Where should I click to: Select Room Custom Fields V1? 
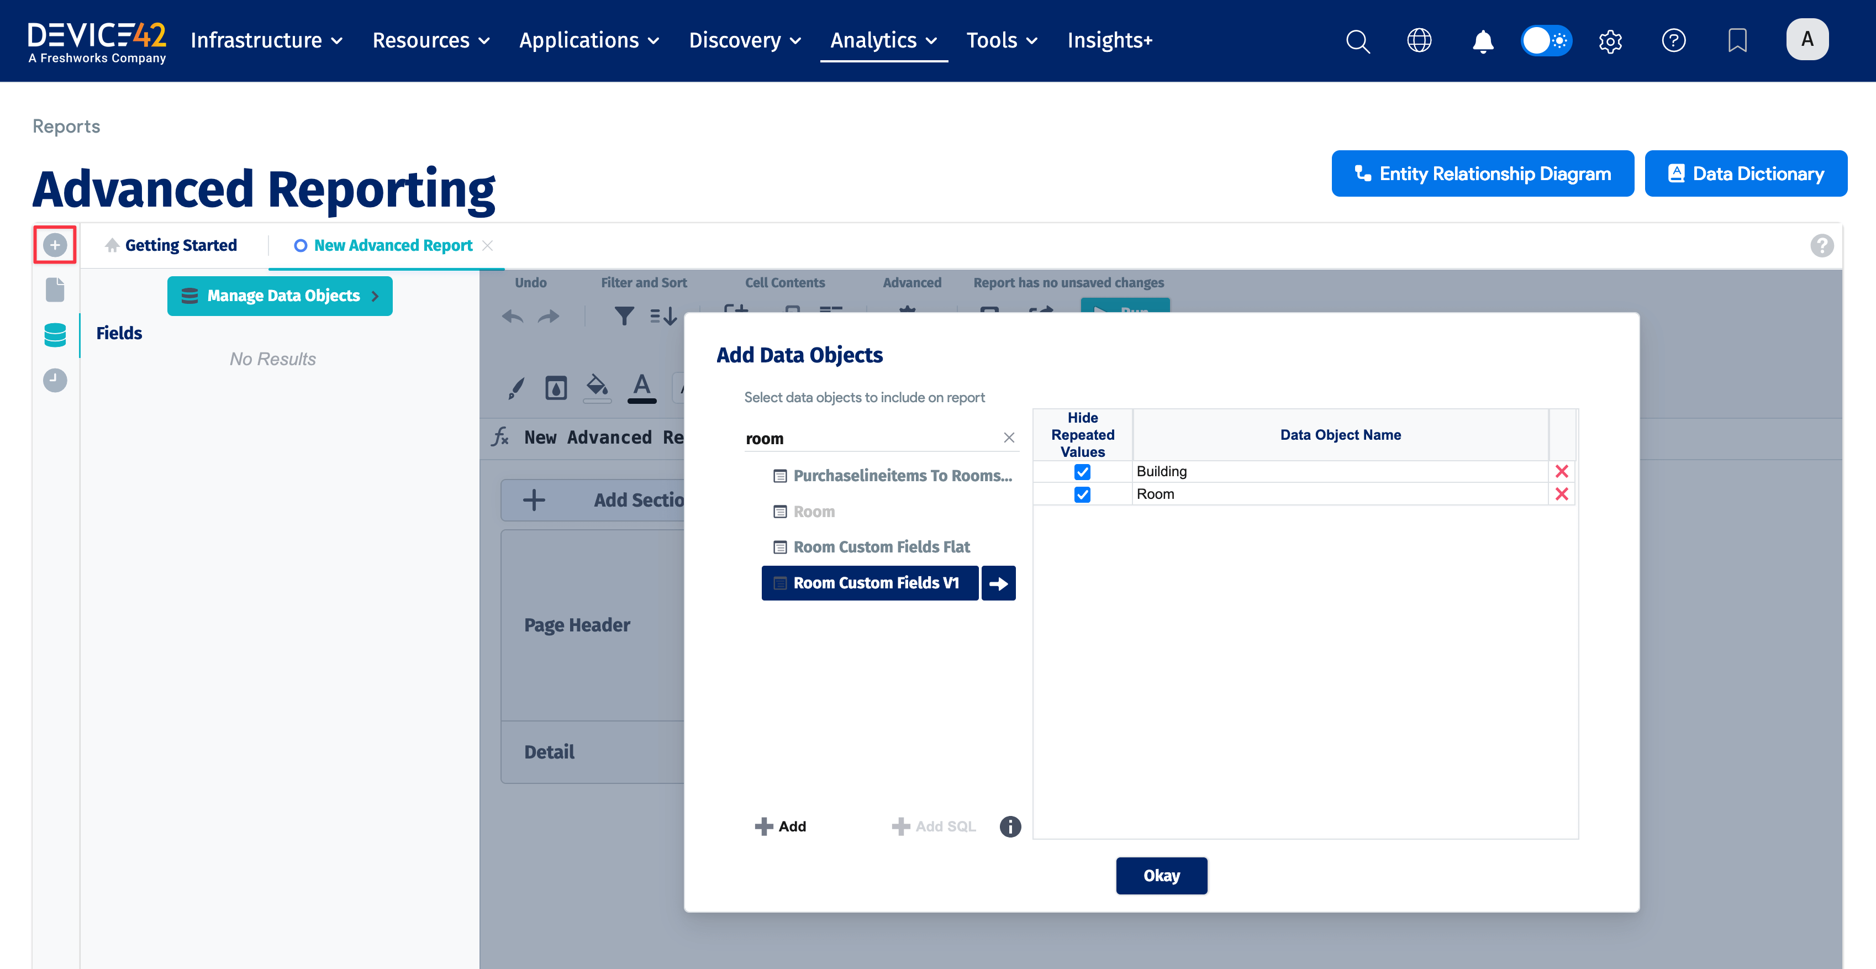870,583
